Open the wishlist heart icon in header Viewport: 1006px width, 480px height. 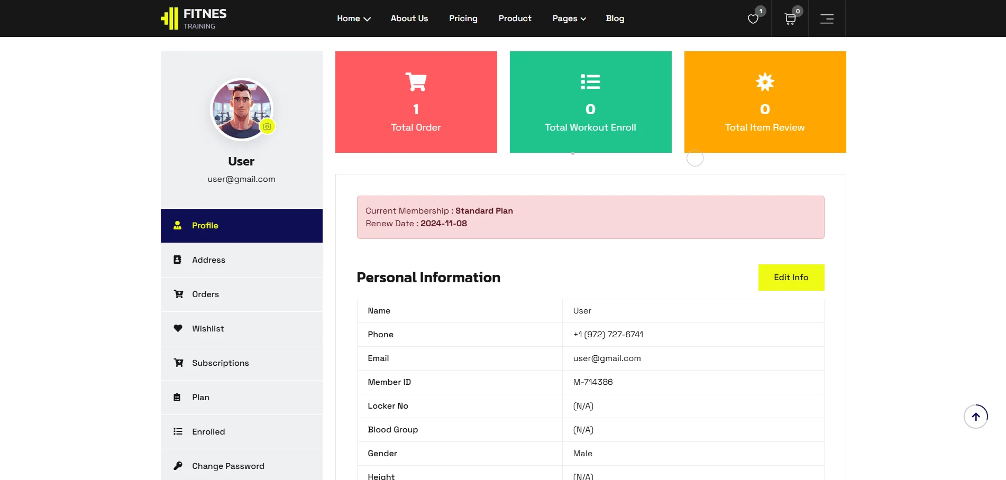tap(753, 19)
